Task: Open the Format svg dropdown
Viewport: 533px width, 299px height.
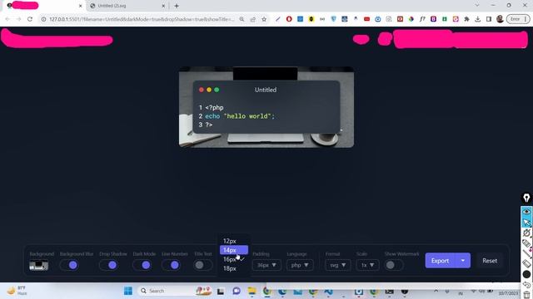Action: 337,265
